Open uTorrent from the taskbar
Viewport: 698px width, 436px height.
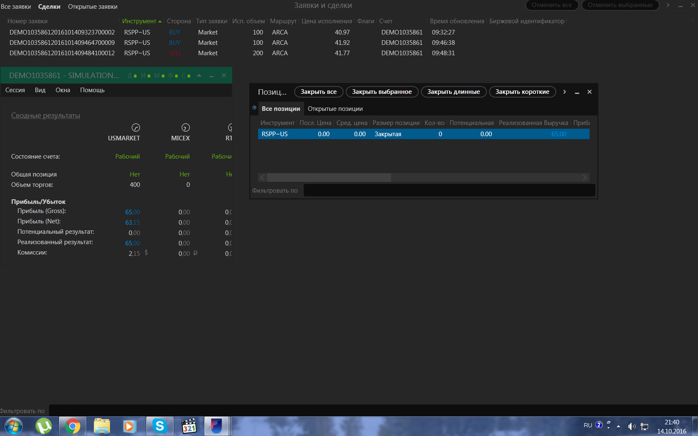(44, 426)
